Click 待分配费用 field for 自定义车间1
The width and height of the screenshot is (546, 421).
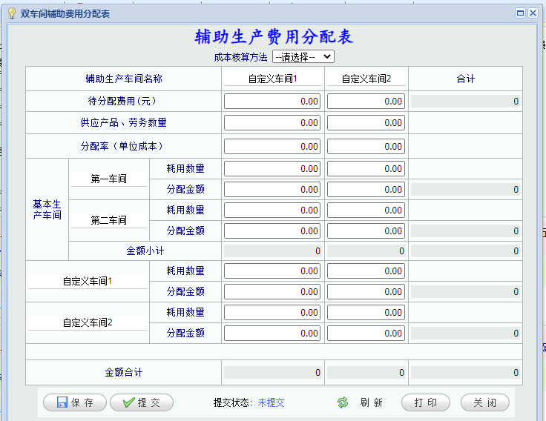(x=272, y=102)
